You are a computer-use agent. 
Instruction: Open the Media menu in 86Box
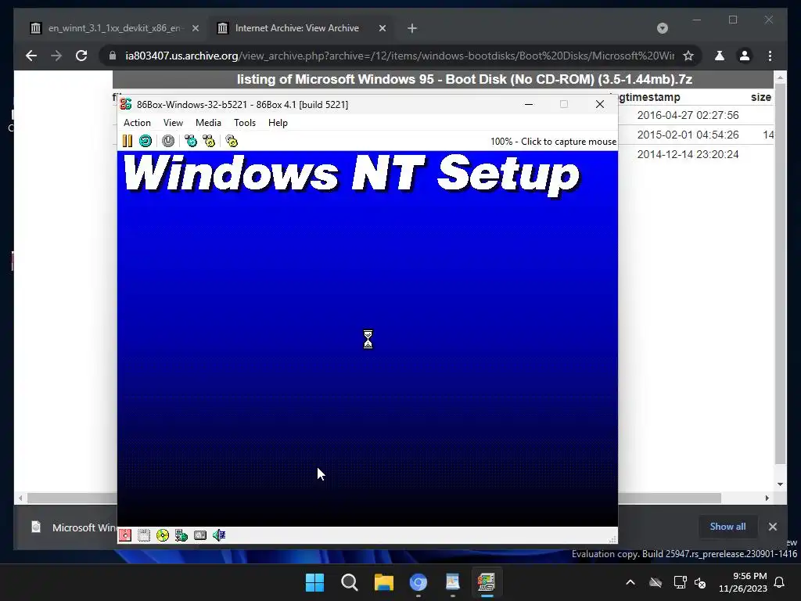tap(208, 123)
